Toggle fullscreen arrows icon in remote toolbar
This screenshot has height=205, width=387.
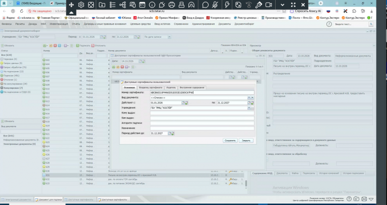tap(293, 5)
